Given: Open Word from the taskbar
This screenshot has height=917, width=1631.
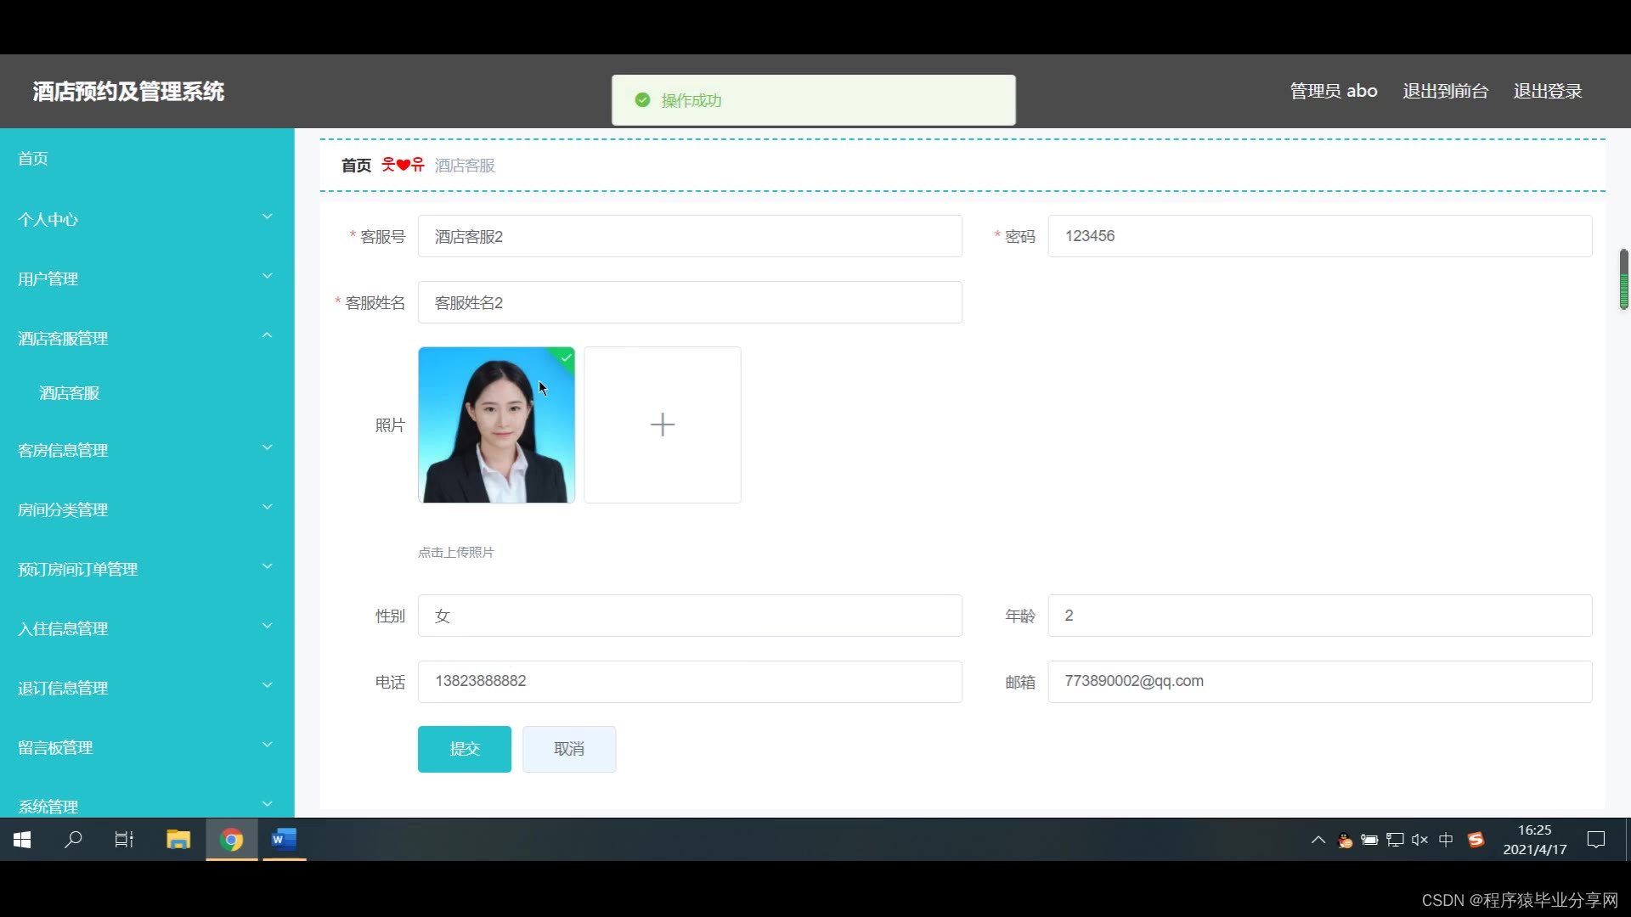Looking at the screenshot, I should 284,840.
